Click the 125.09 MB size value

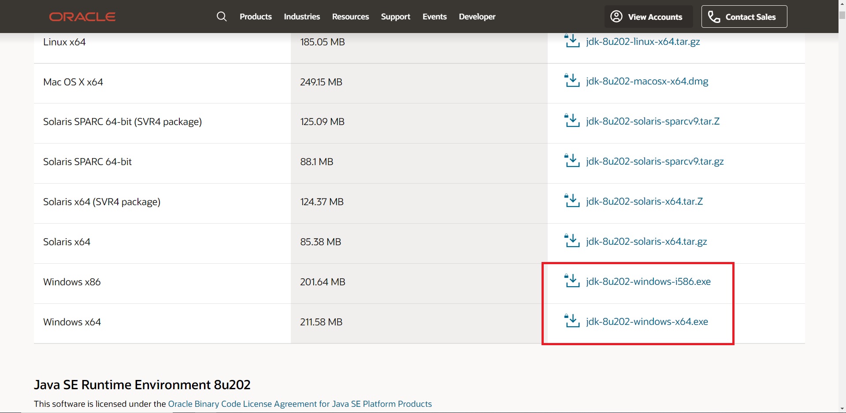point(322,122)
